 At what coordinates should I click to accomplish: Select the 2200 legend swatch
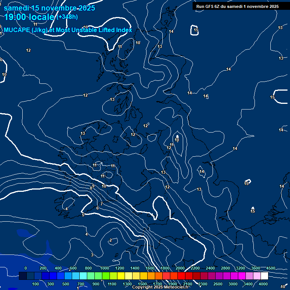pos(189,276)
